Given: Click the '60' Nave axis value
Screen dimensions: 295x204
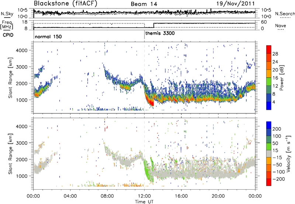Looking at the screenshot, I should [x=264, y=22].
